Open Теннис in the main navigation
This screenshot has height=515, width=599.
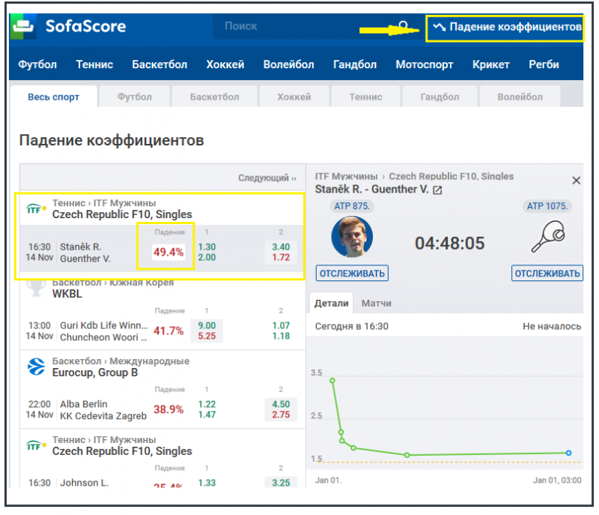(x=94, y=64)
